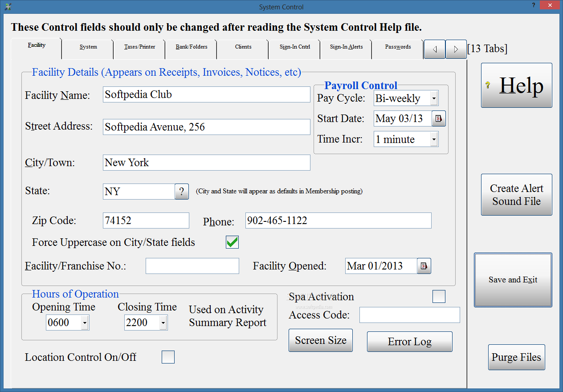Screen dimensions: 563x392
Task: Click the Facility Name input field
Action: tap(207, 94)
